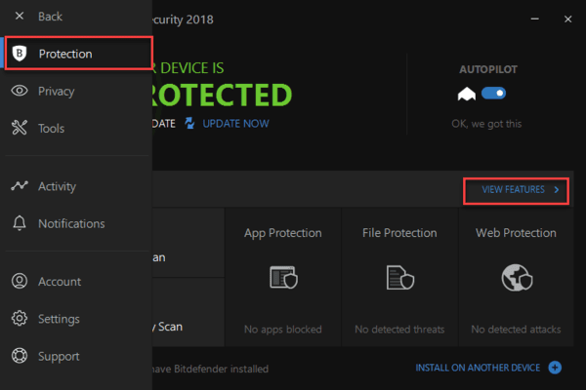Viewport: 586px width, 390px height.
Task: Click the plus icon for installing another device
Action: point(555,368)
